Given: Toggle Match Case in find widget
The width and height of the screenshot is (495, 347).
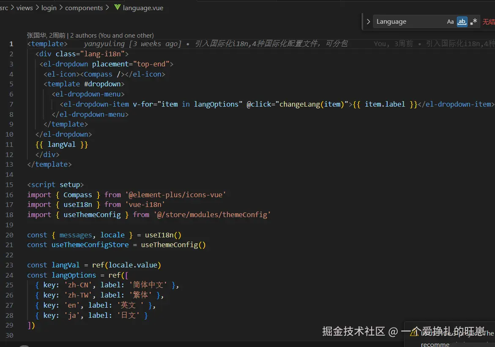Looking at the screenshot, I should tap(450, 22).
